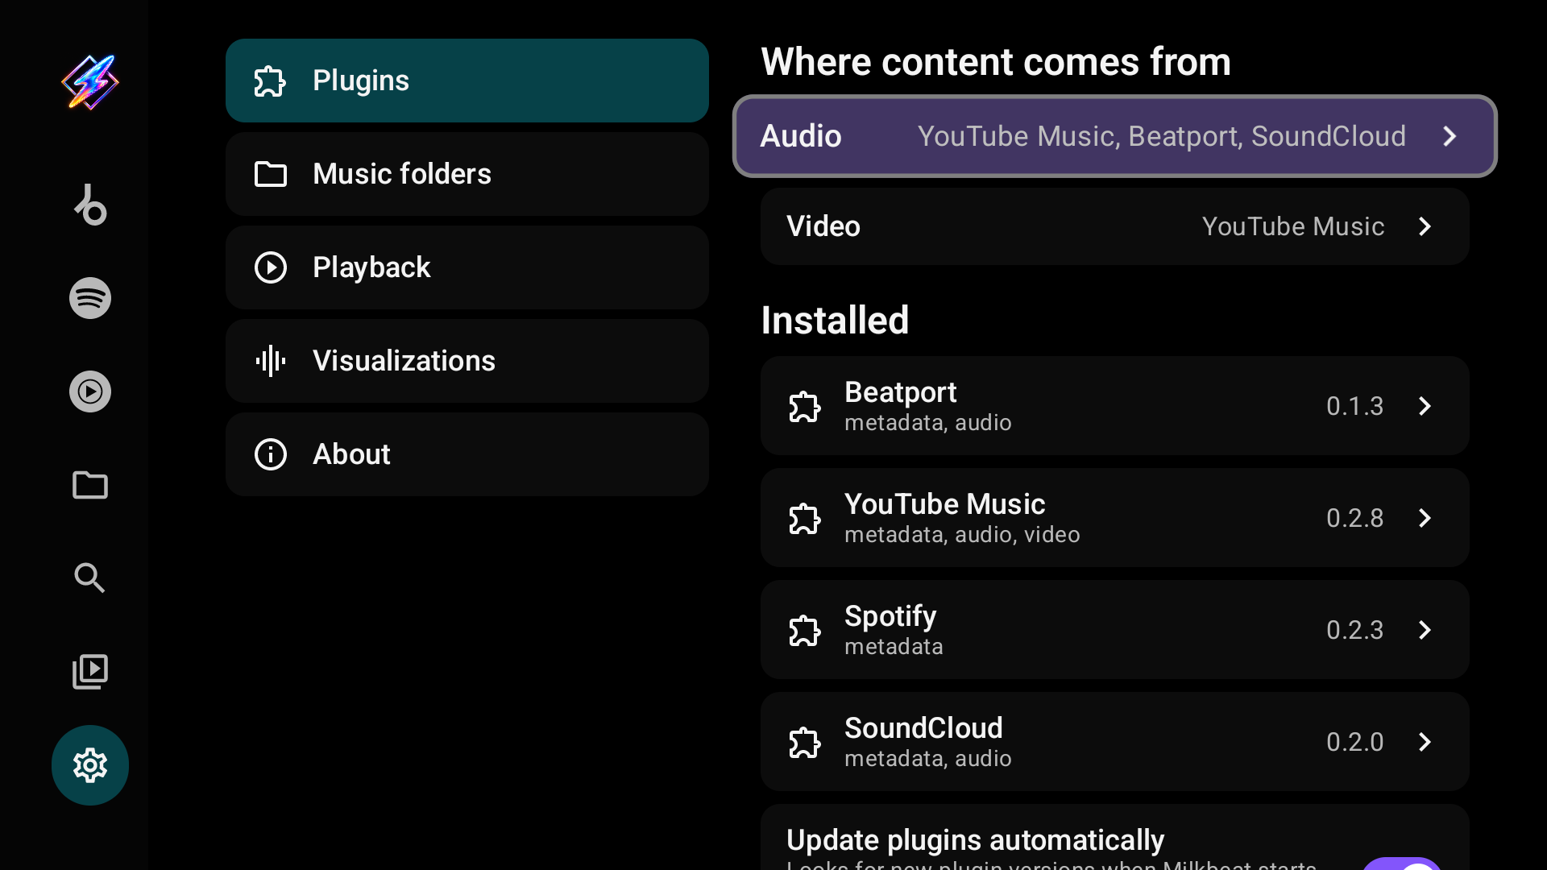Screen dimensions: 1547x870
Task: Click the 'metadata, audio, video' capabilities text
Action: tap(962, 535)
